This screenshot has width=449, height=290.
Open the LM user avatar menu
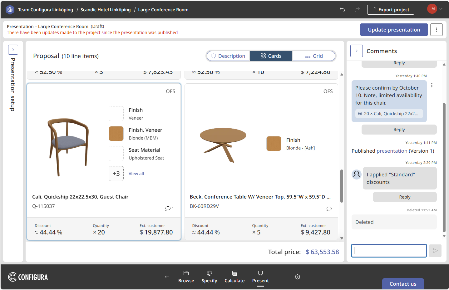432,9
